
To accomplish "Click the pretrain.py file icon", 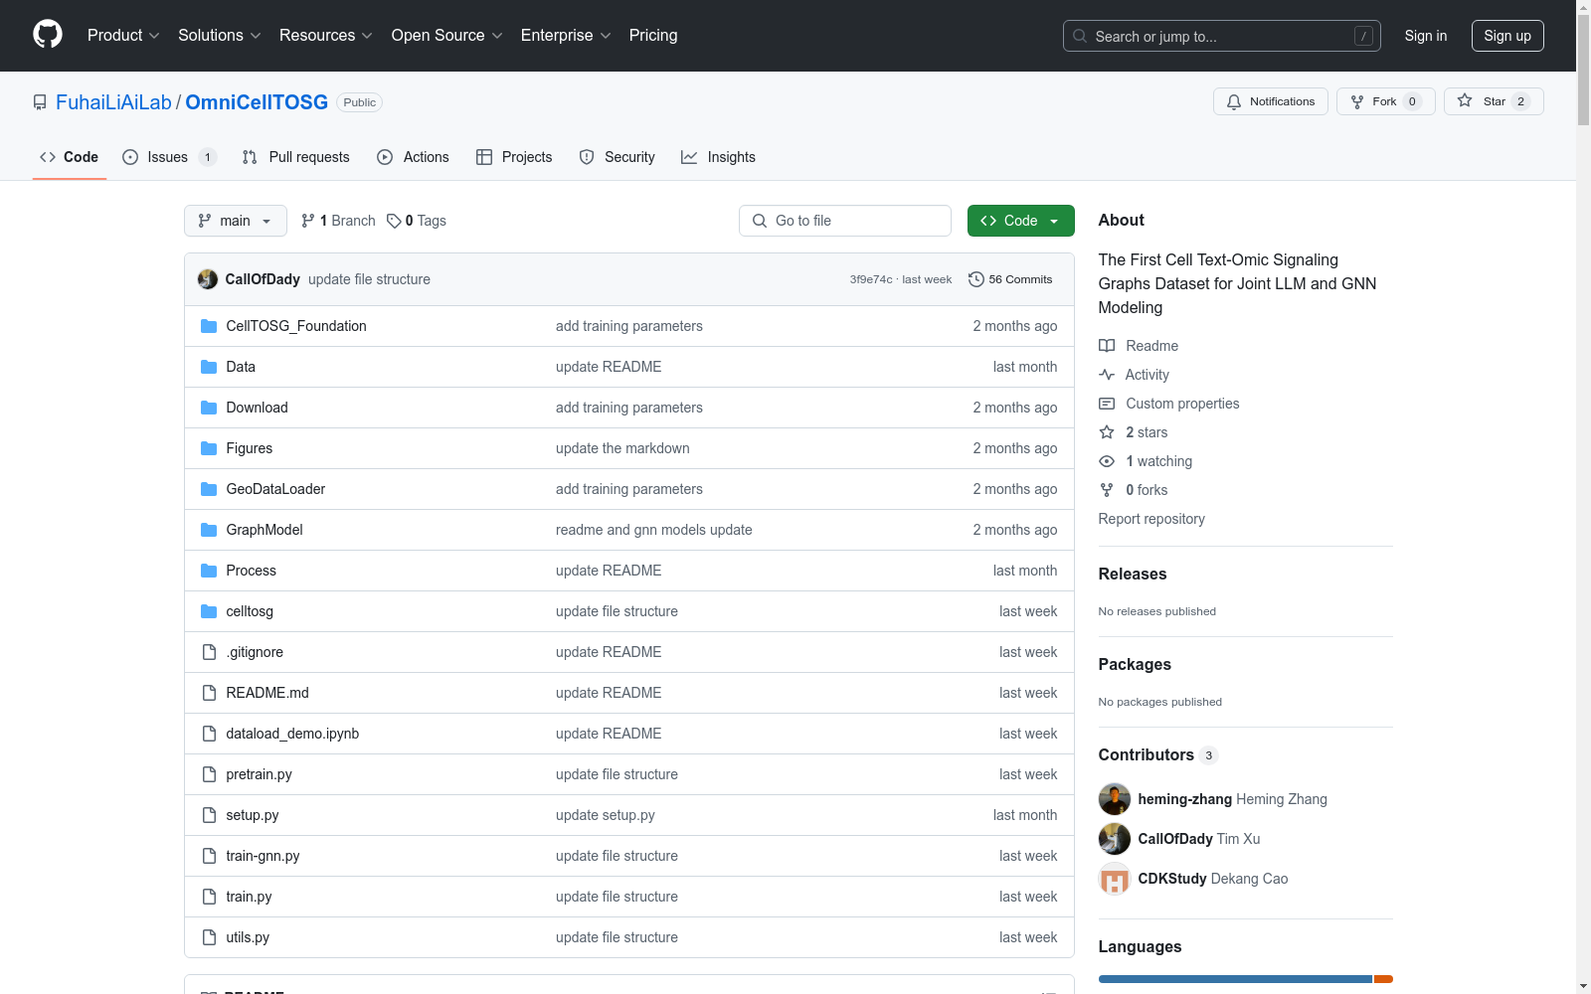I will (x=209, y=774).
